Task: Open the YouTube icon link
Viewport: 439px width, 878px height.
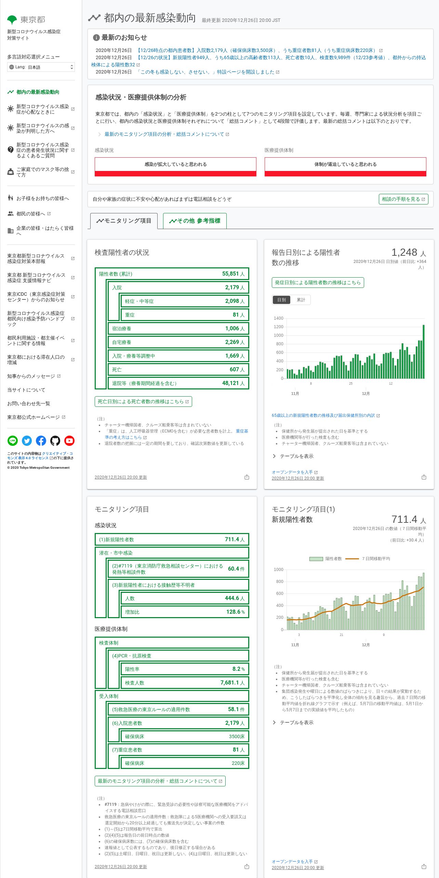Action: (69, 441)
